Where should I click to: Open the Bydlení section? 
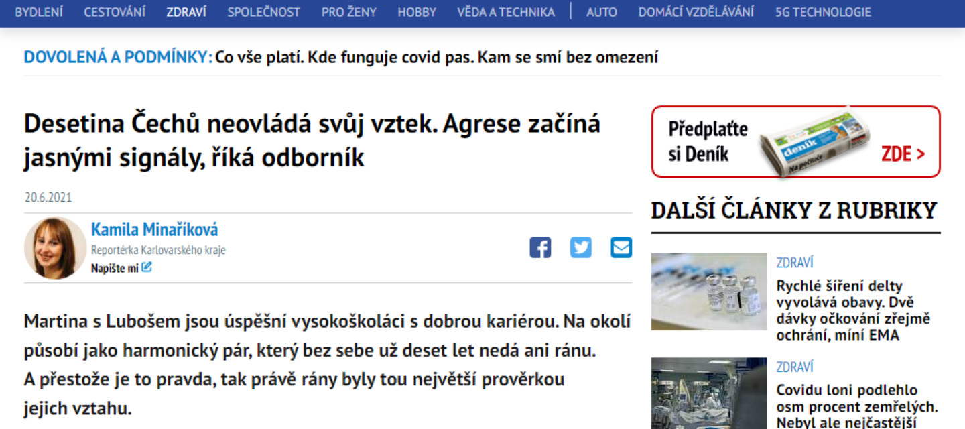click(39, 12)
